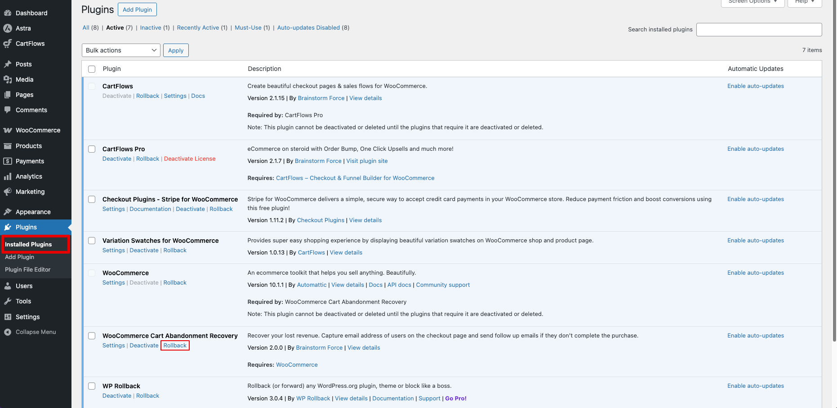
Task: Enable auto-updates for WooCommerce
Action: pyautogui.click(x=756, y=273)
